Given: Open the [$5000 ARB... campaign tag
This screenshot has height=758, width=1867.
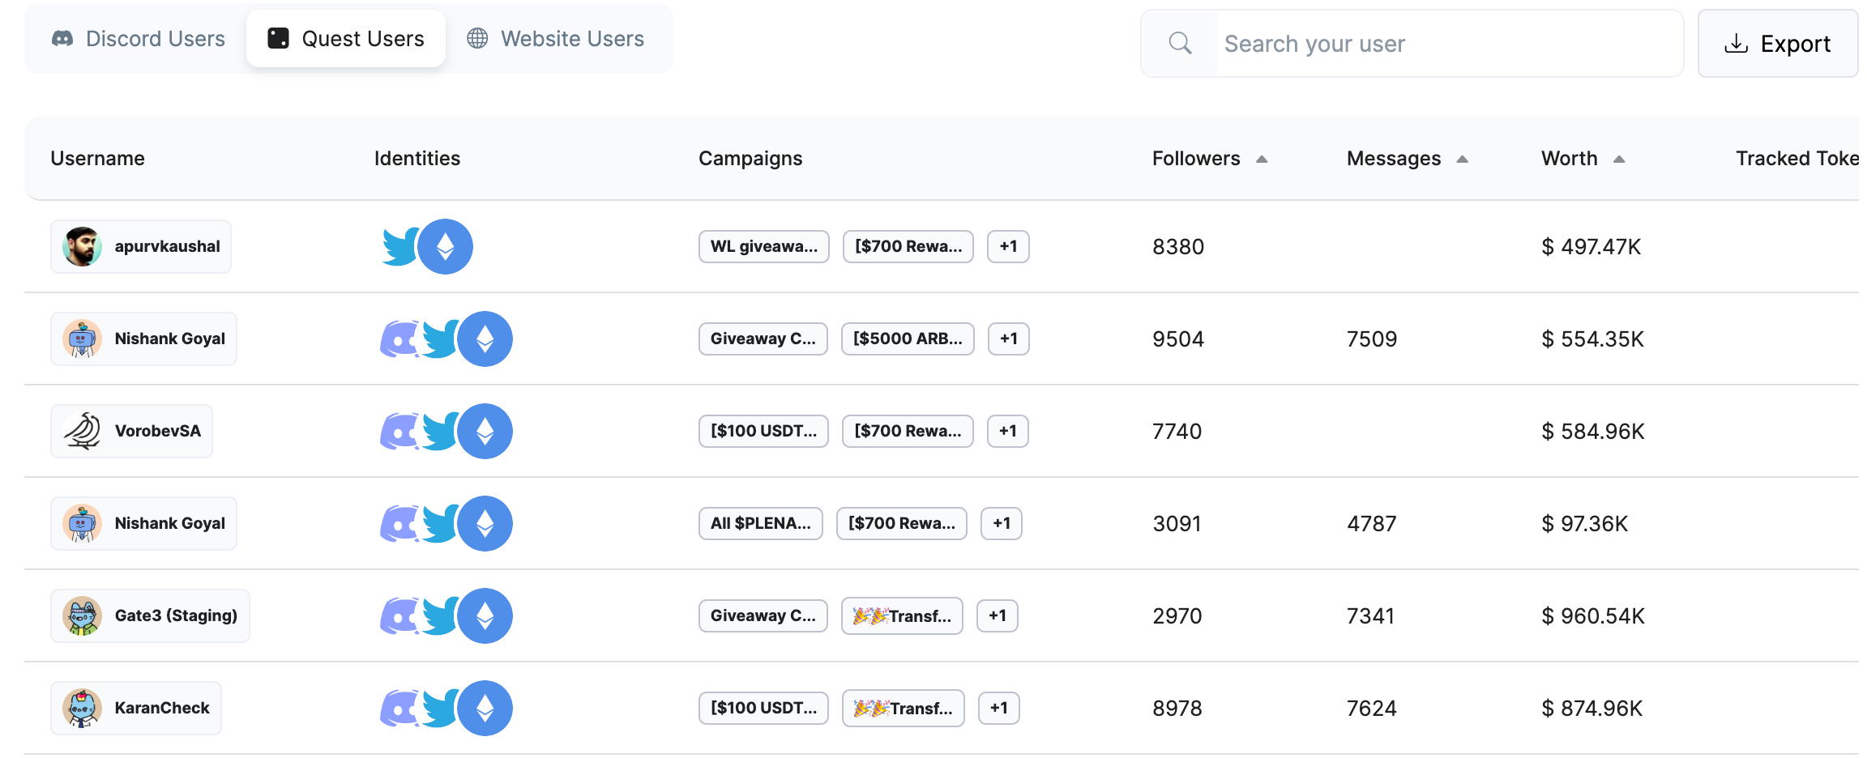Looking at the screenshot, I should point(908,339).
